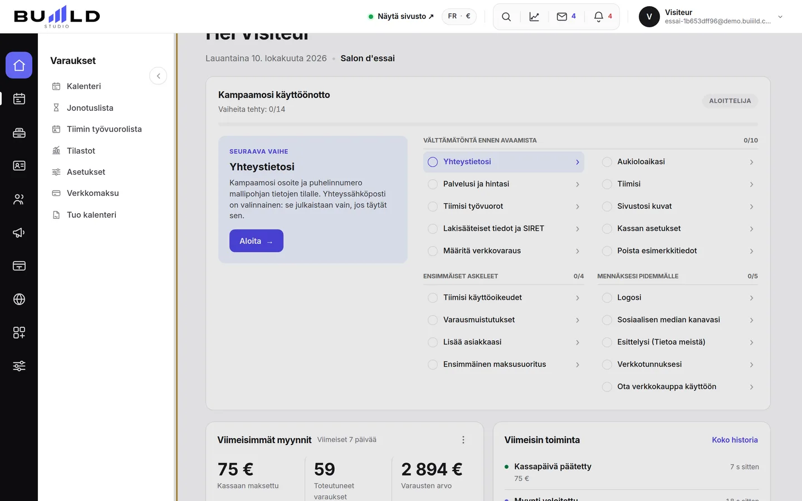Open the statistics chart icon in header

(534, 17)
